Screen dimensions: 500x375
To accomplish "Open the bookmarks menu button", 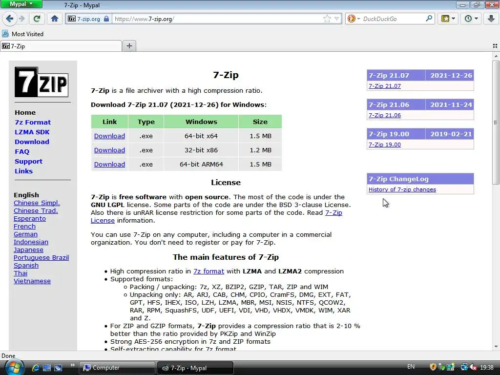I will pyautogui.click(x=448, y=19).
